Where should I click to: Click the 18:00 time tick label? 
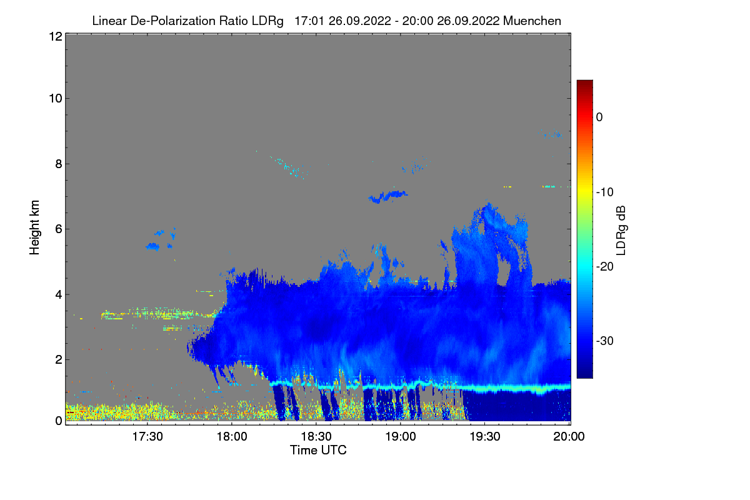click(232, 437)
